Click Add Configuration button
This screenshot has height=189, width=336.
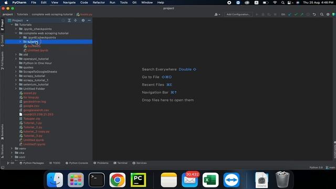click(238, 14)
